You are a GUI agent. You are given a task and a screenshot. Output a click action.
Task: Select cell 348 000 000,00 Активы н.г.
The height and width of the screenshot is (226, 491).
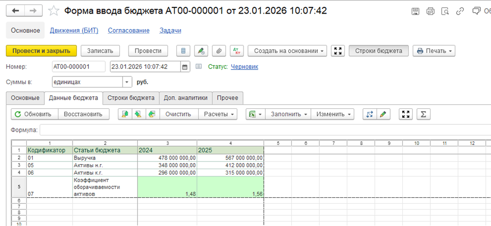point(167,165)
